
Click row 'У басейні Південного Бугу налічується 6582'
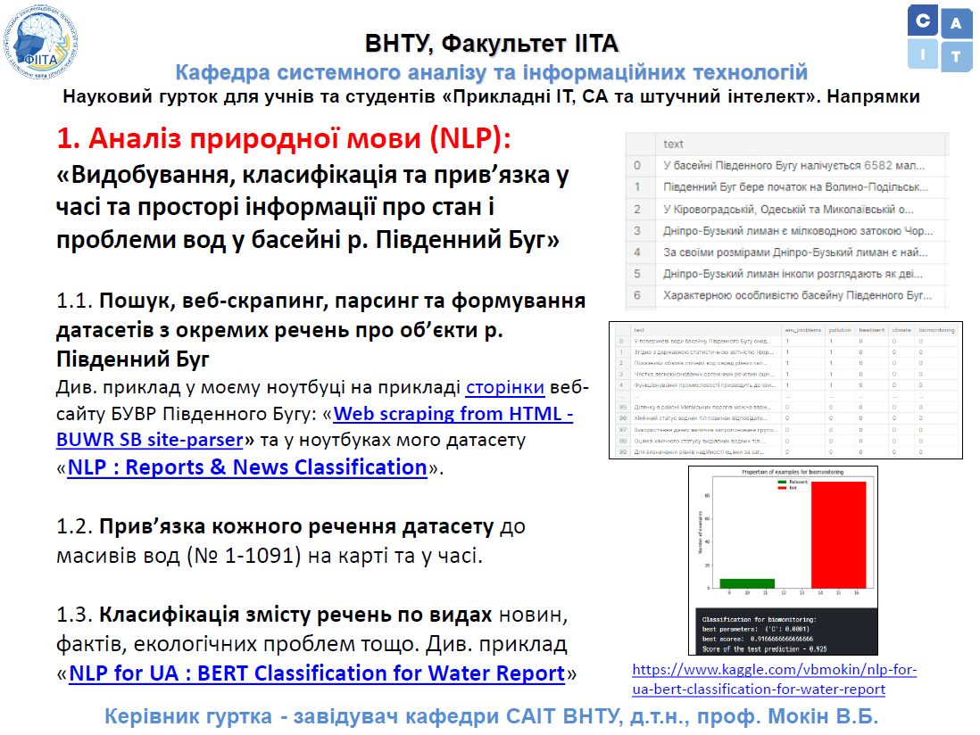pyautogui.click(x=787, y=166)
